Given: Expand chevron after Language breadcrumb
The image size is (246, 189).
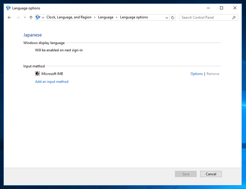Looking at the screenshot, I should click(x=116, y=17).
